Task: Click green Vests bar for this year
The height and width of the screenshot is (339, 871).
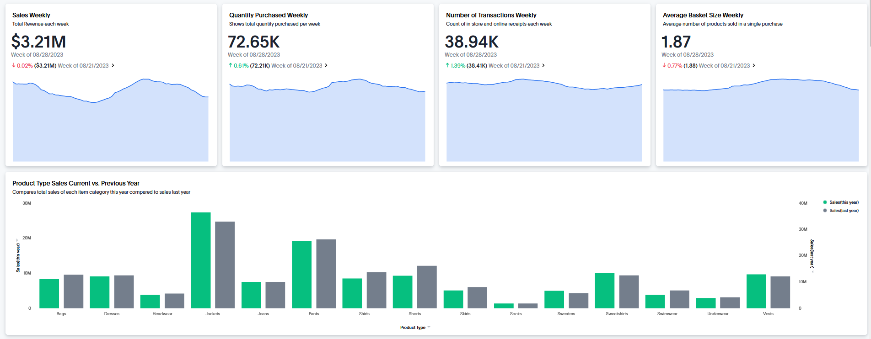Action: [756, 291]
